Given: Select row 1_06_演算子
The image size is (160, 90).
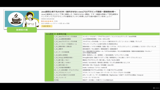Looking at the screenshot, I should coord(68,49).
